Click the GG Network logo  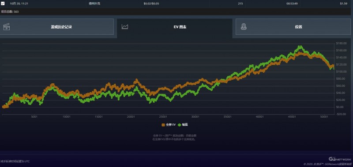pyautogui.click(x=340, y=159)
